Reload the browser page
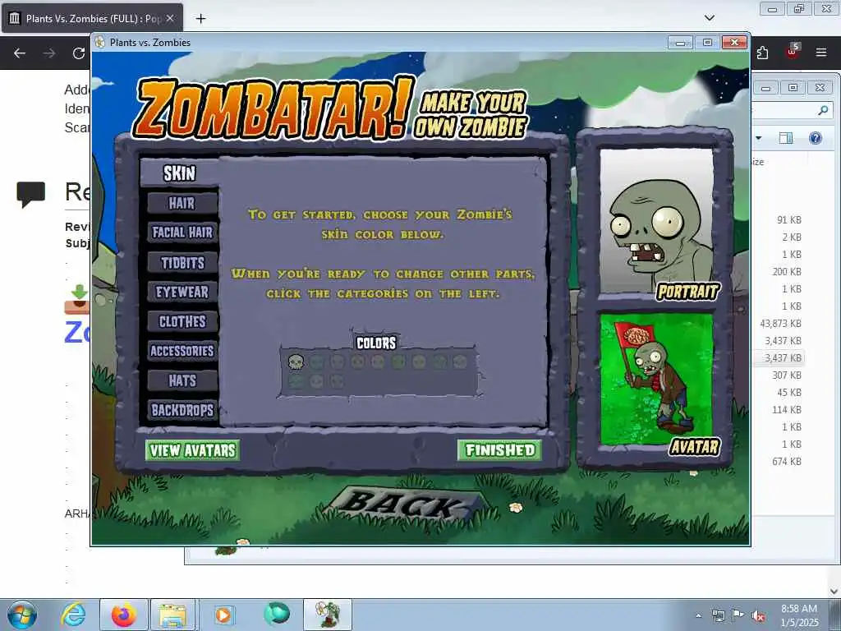841x631 pixels. 79,53
